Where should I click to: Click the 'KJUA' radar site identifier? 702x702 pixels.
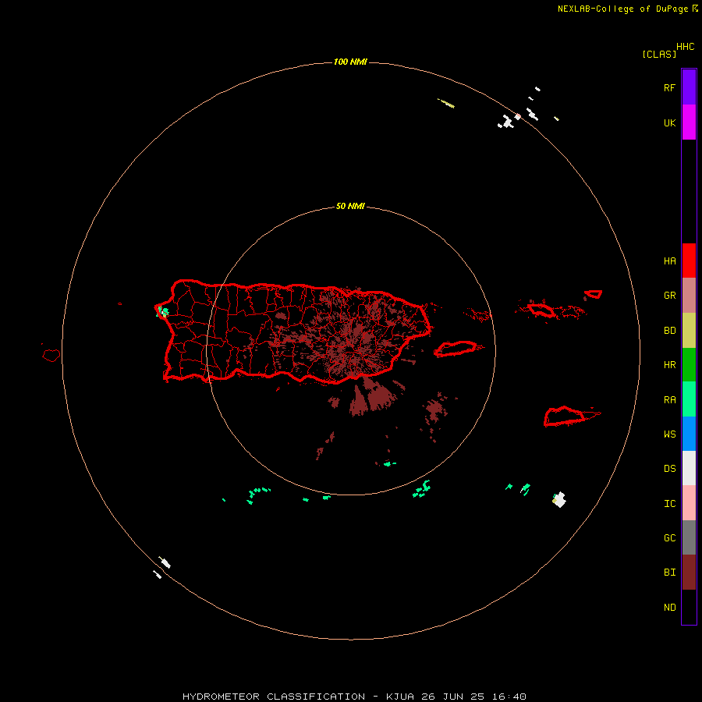coord(400,697)
